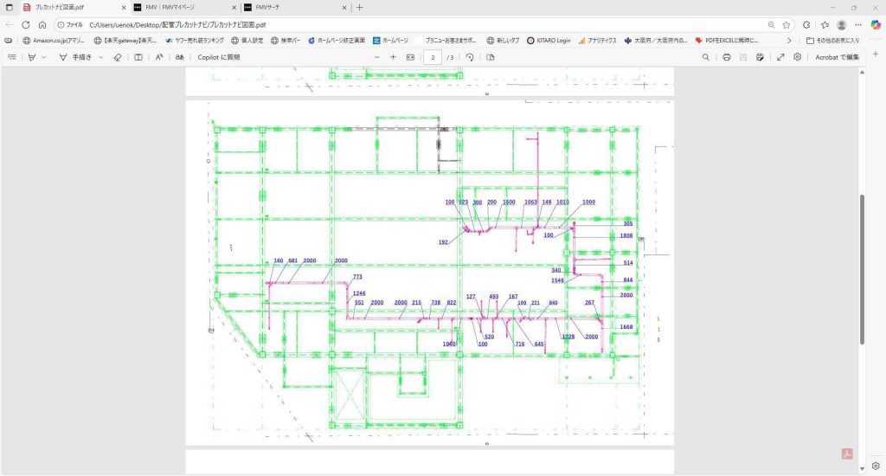Expand the 手描き pen options dropdown

(x=101, y=57)
